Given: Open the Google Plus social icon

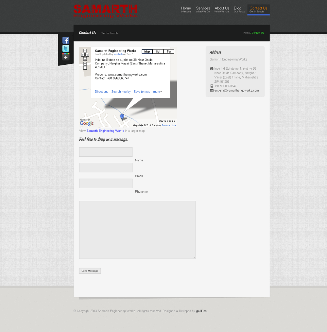Looking at the screenshot, I should coord(66,57).
